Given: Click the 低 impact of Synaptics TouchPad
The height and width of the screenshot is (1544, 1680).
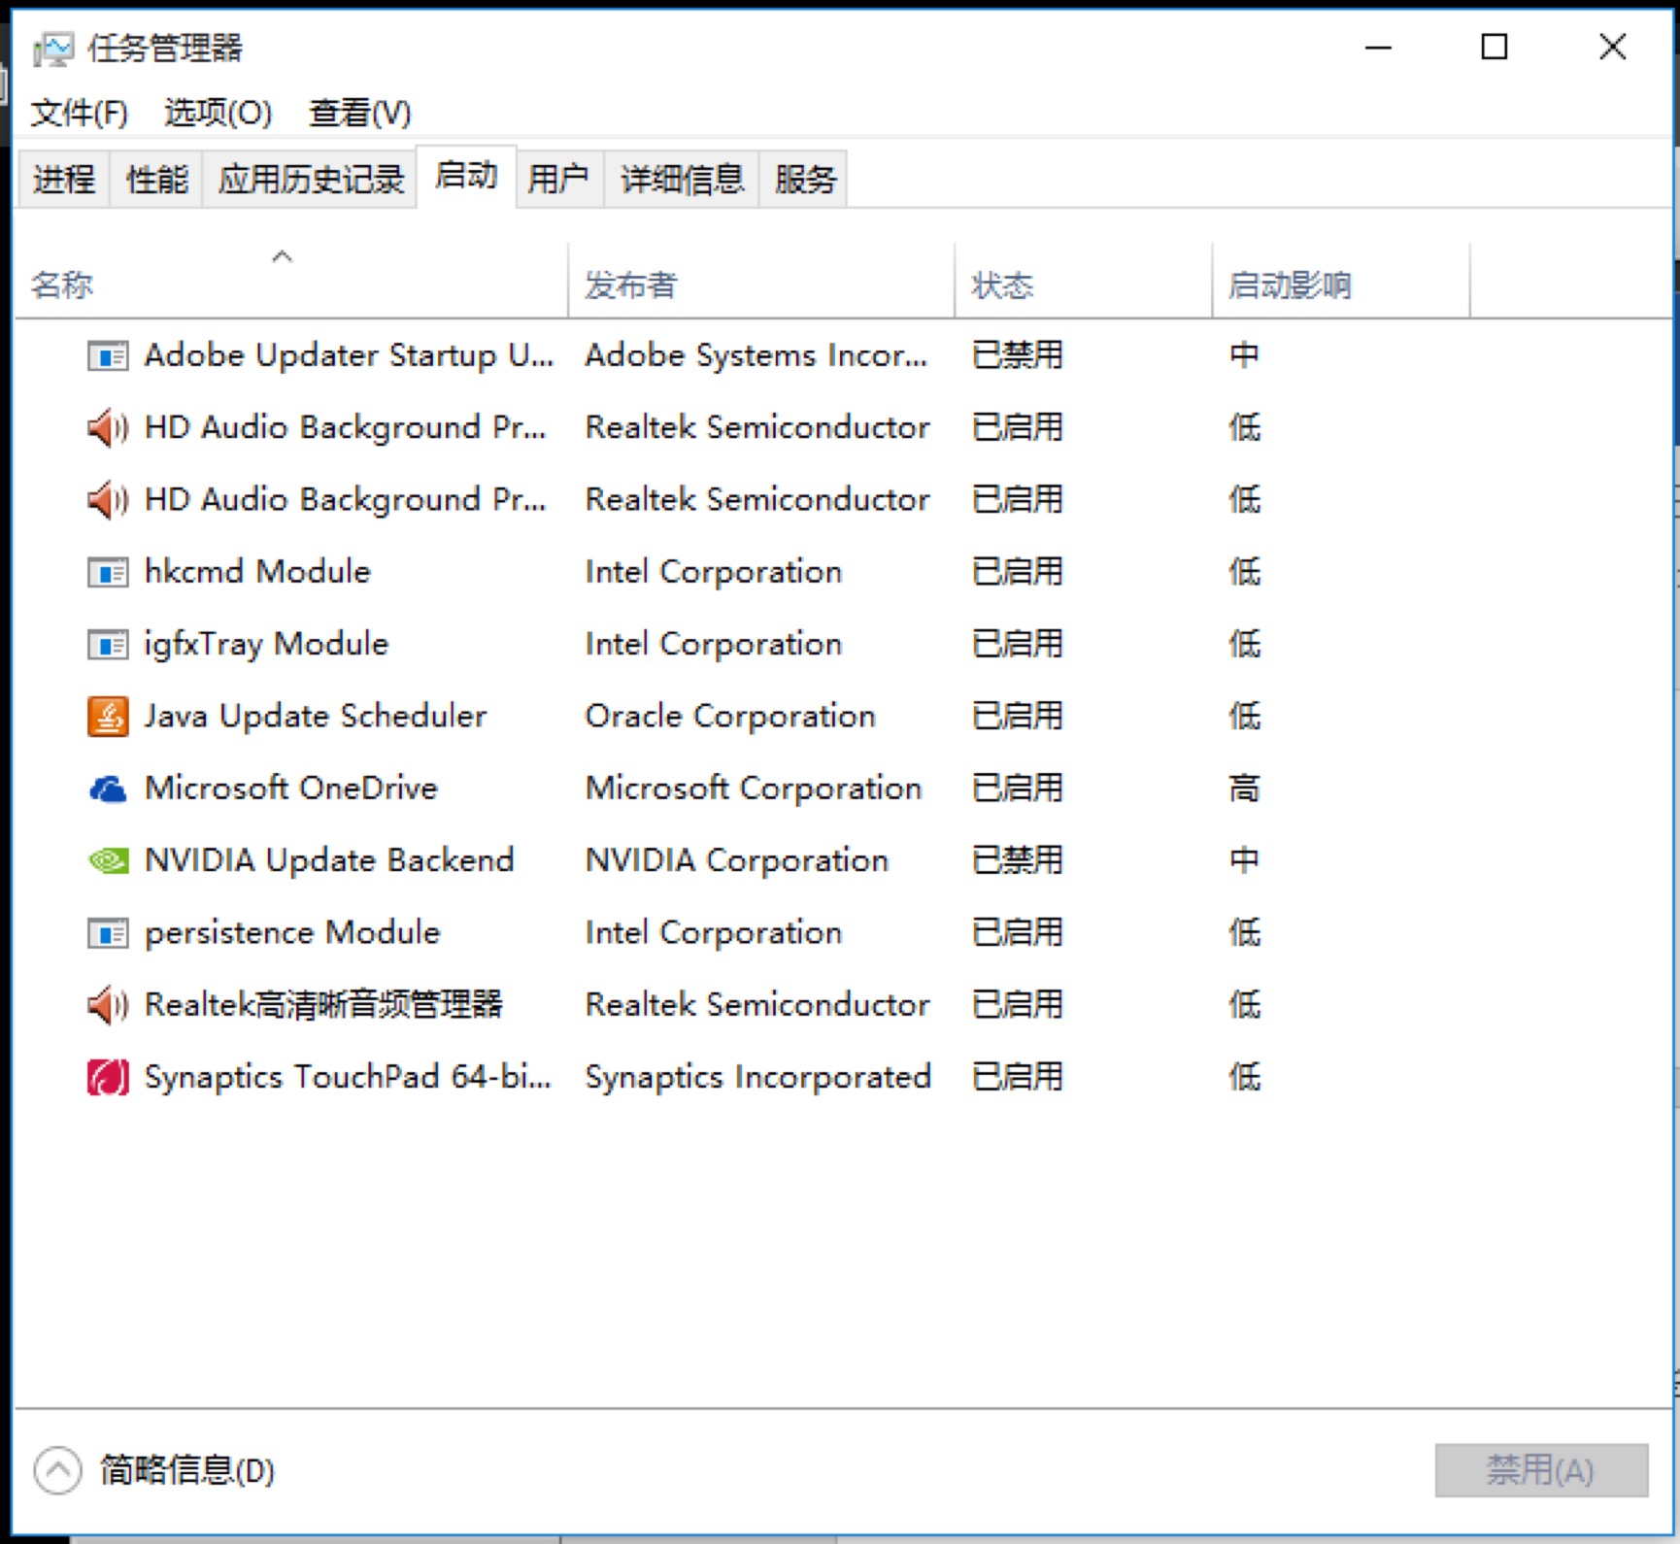Looking at the screenshot, I should tap(1245, 1077).
